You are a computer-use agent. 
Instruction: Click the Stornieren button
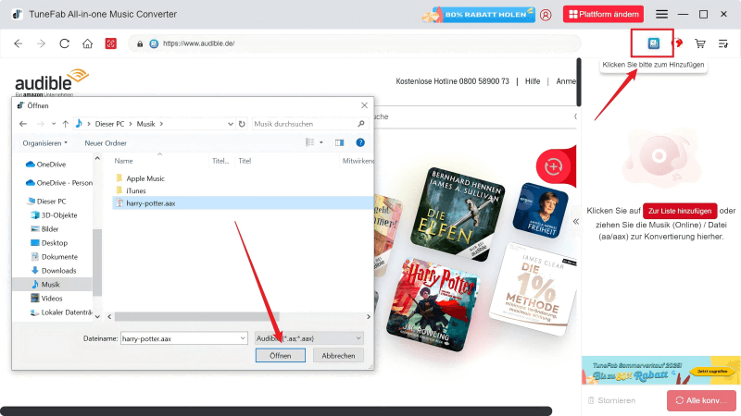(x=611, y=400)
